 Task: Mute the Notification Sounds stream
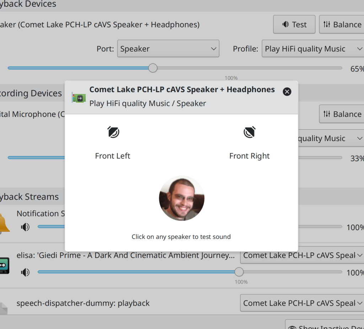25,227
